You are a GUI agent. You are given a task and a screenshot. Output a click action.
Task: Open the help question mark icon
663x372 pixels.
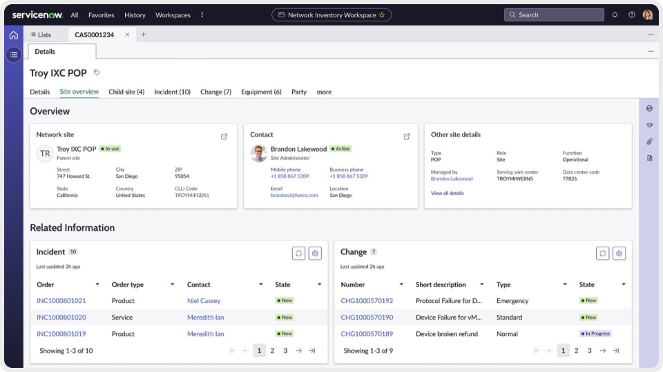631,15
